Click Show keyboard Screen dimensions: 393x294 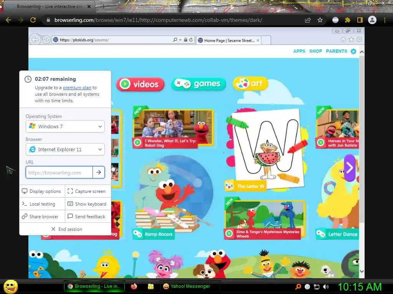coord(87,204)
